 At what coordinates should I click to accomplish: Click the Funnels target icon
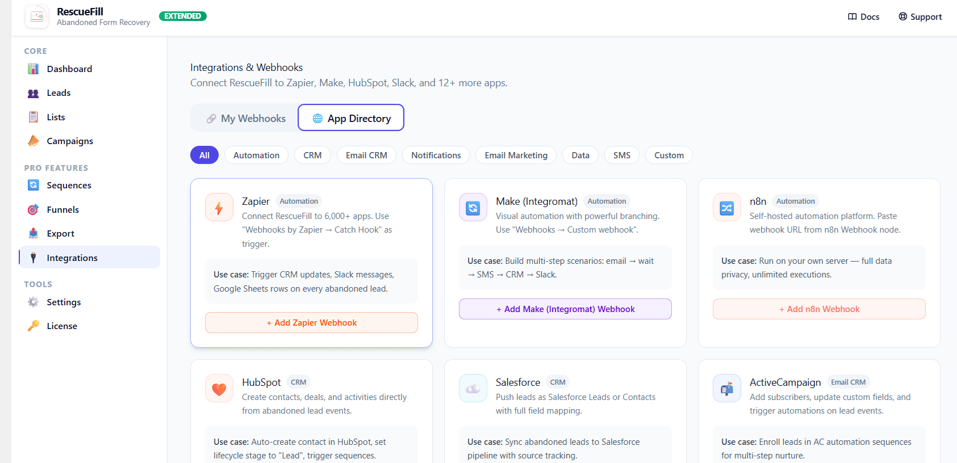tap(34, 209)
